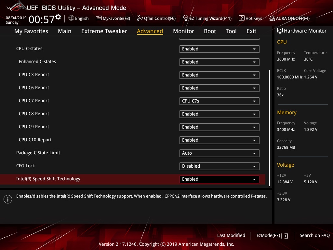
Task: Click the +12V reading 12.384 V
Action: click(x=285, y=182)
